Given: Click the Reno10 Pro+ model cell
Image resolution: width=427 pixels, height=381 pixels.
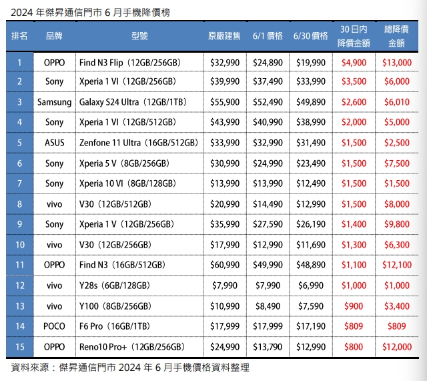Looking at the screenshot, I should (x=131, y=347).
